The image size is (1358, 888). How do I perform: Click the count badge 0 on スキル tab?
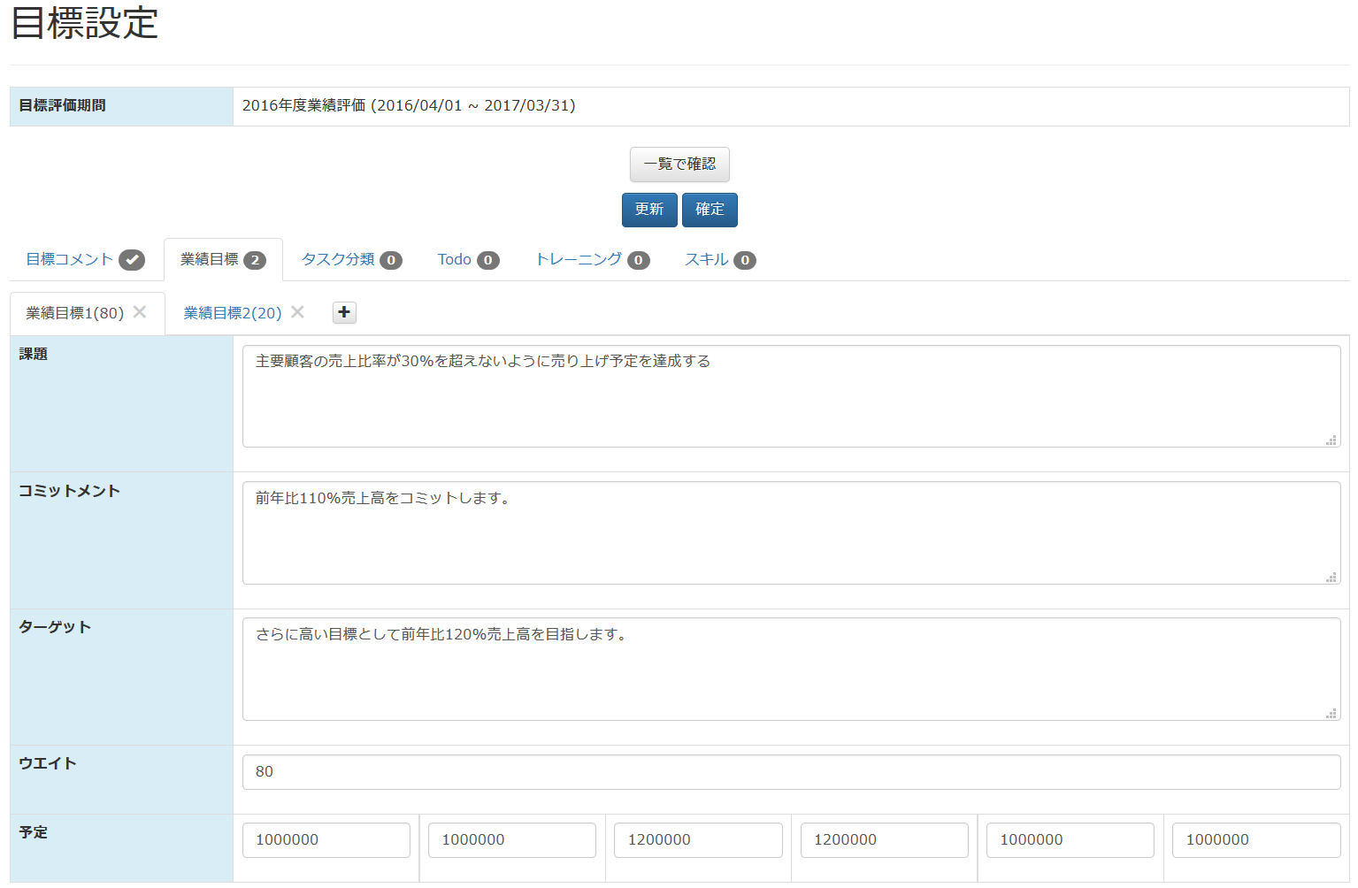[x=745, y=260]
